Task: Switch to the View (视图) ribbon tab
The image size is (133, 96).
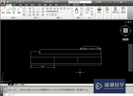Action: (x=39, y=5)
